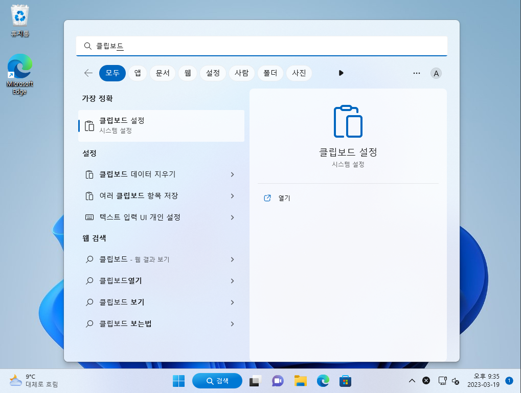This screenshot has height=393, width=521.
Task: Click keyboard icon beside 텍스트 입력 UI
Action: (x=89, y=217)
